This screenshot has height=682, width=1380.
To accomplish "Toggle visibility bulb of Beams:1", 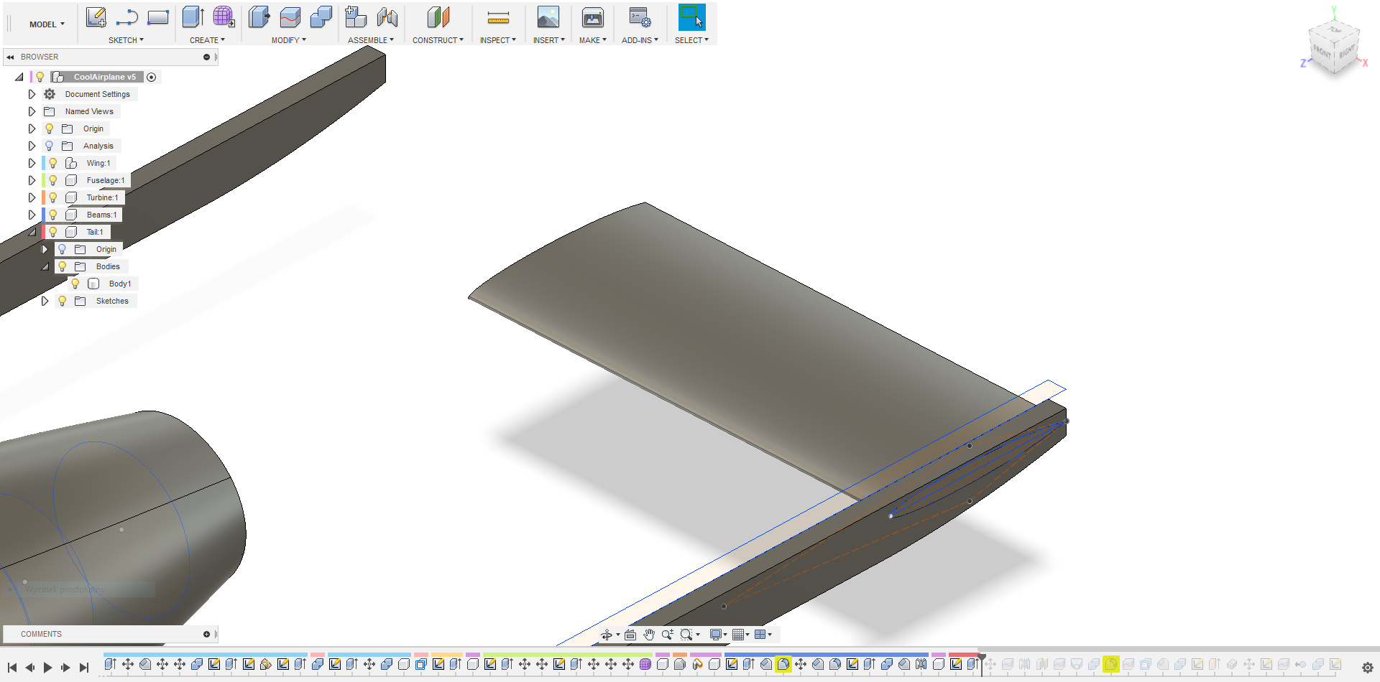I will point(52,215).
